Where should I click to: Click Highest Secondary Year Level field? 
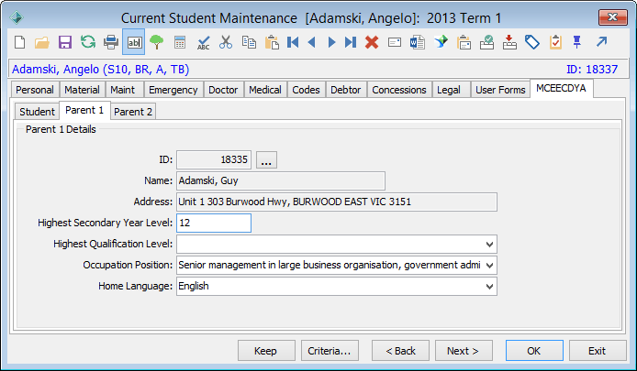click(214, 223)
